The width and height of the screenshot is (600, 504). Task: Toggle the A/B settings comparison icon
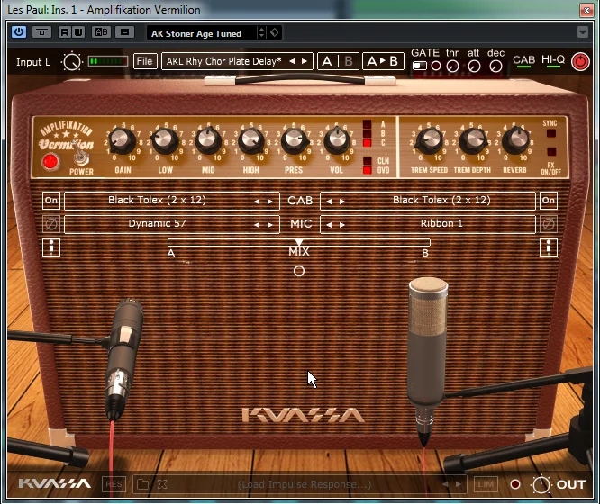[101, 32]
